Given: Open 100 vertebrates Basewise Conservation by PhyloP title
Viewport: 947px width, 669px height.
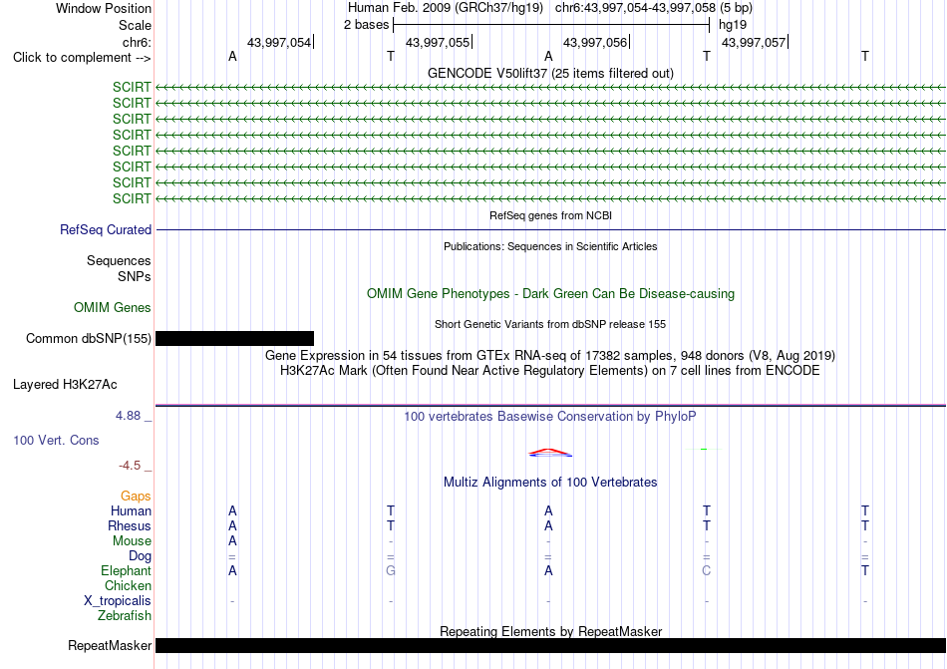Looking at the screenshot, I should coord(550,416).
